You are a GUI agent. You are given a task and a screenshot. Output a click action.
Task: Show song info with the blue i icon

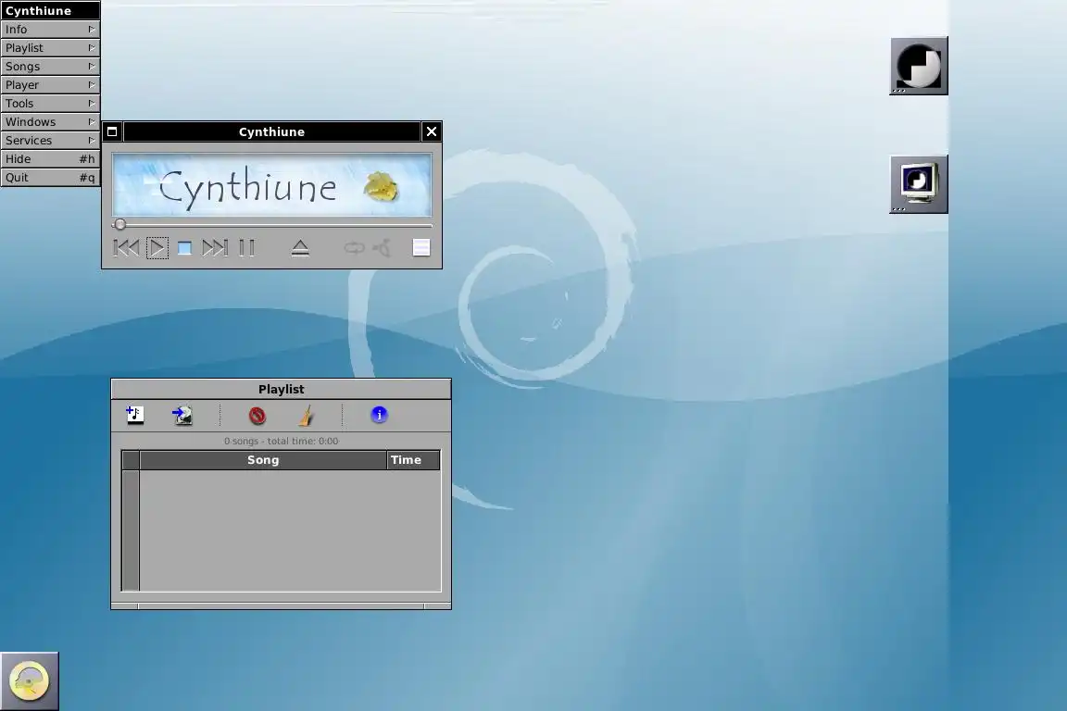(x=379, y=415)
